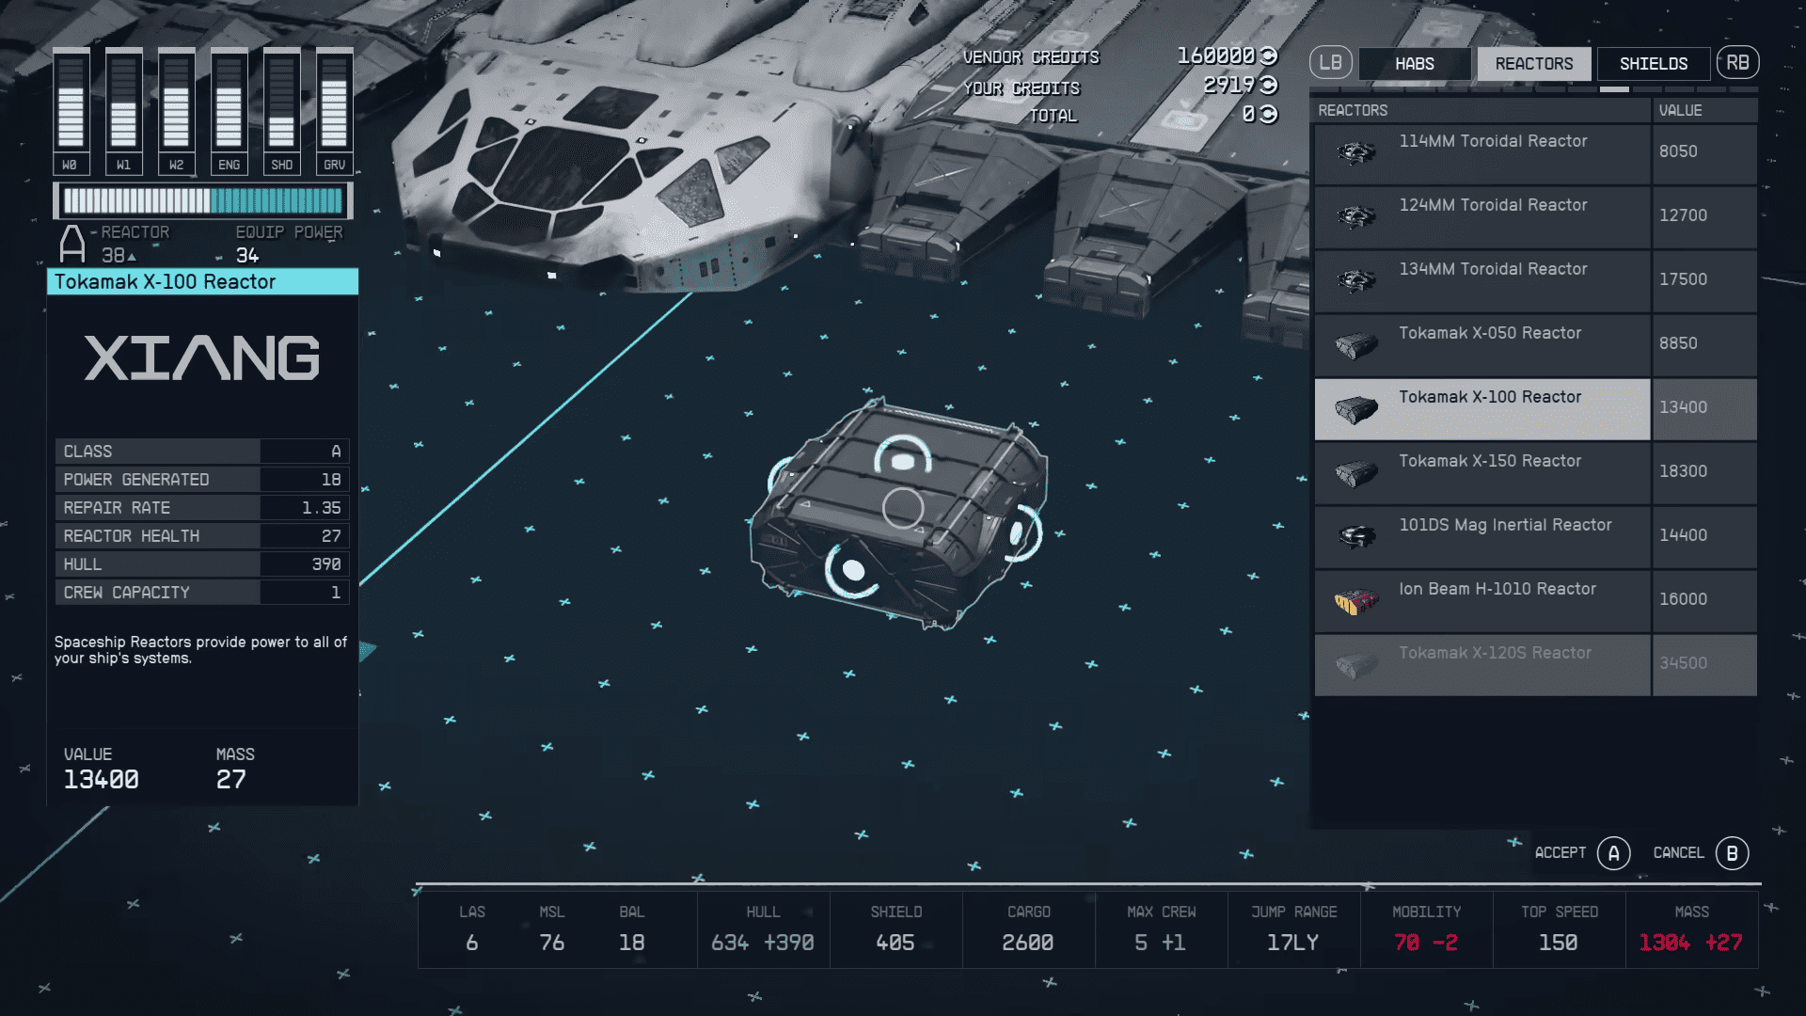Viewport: 1806px width, 1016px height.
Task: Expand the previous category with LB
Action: (1330, 63)
